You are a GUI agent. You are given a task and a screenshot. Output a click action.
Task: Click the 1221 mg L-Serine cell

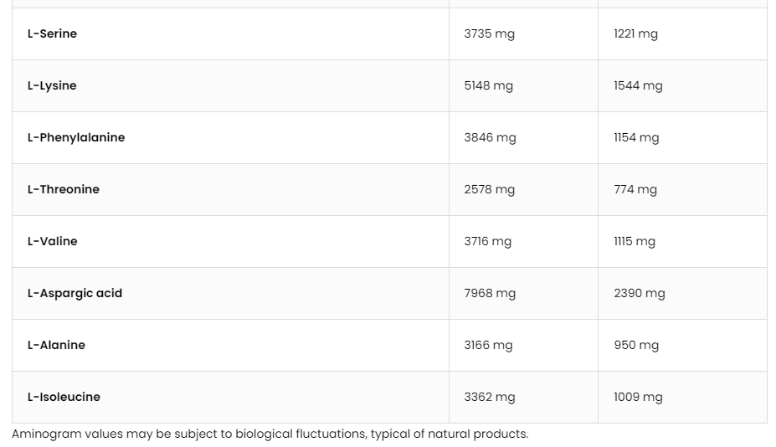point(635,33)
